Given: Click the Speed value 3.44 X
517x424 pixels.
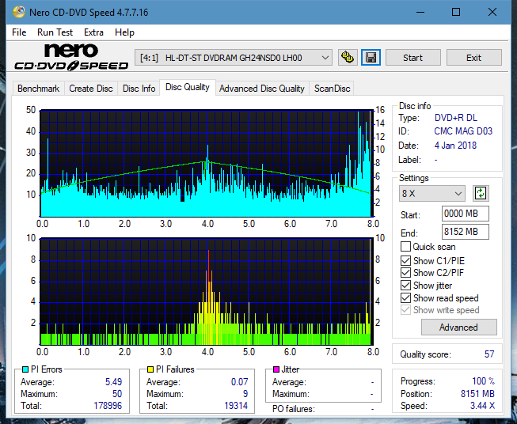Looking at the screenshot, I should pyautogui.click(x=482, y=406).
